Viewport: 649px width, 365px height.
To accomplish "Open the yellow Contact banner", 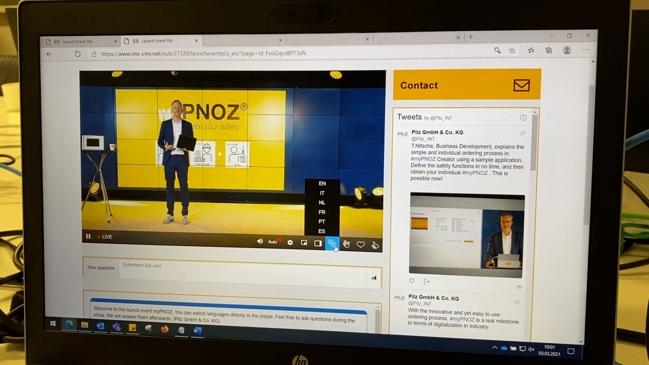I will point(467,84).
